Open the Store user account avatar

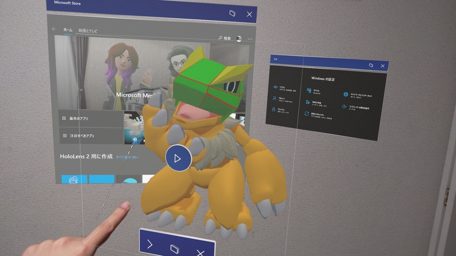pos(239,39)
